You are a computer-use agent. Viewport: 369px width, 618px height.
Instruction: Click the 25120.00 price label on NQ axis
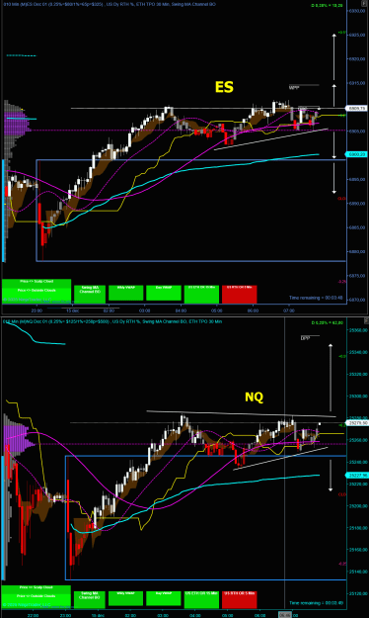tap(357, 593)
